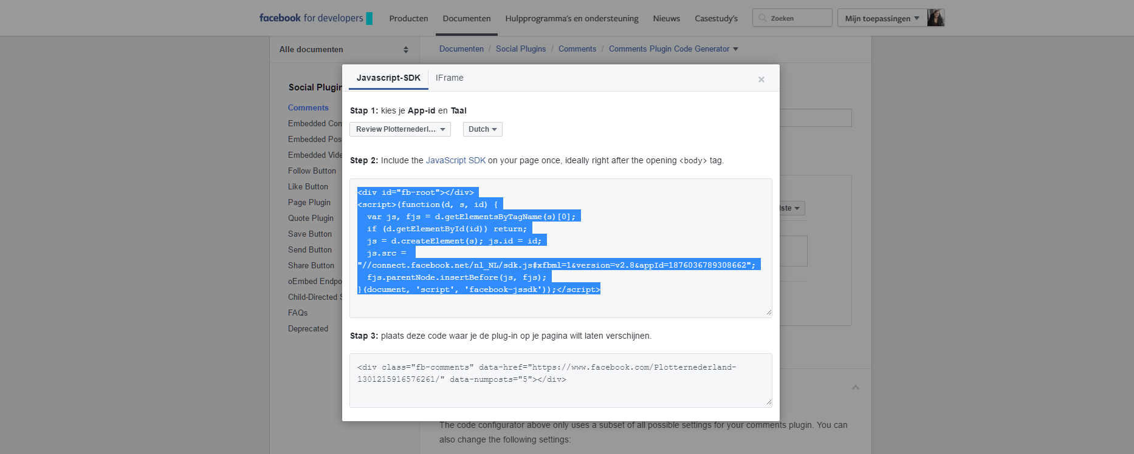Open the Casestudy's page
The height and width of the screenshot is (454, 1134).
[716, 18]
